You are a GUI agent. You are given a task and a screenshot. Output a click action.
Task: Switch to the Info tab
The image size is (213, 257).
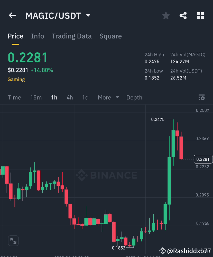click(38, 36)
